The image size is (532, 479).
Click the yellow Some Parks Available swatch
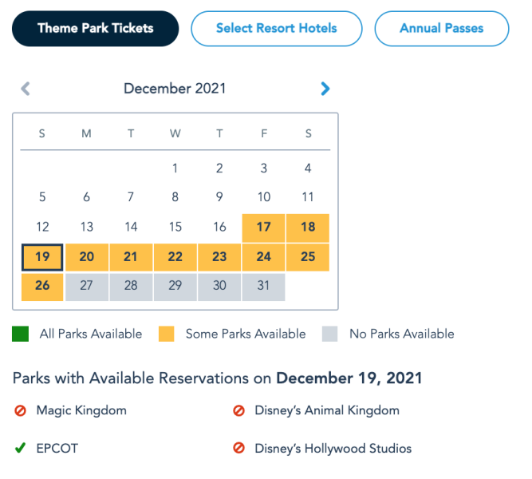click(x=167, y=334)
